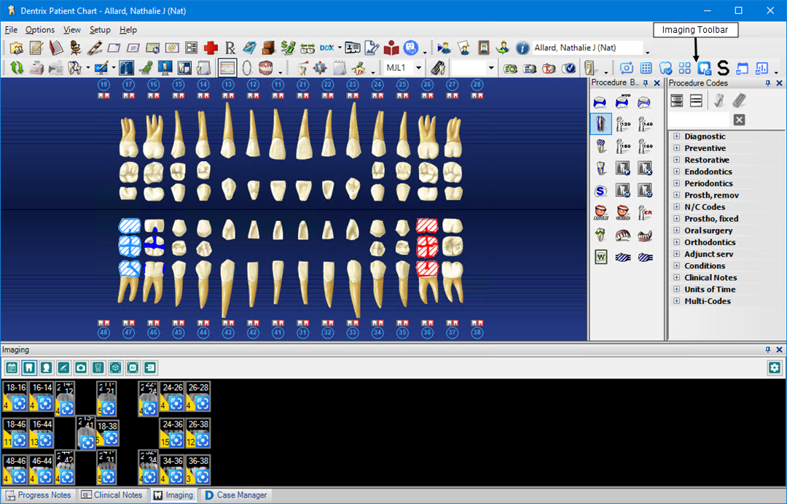Toggle the Tx treatment plan status button
This screenshot has height=504, width=787.
549,69
